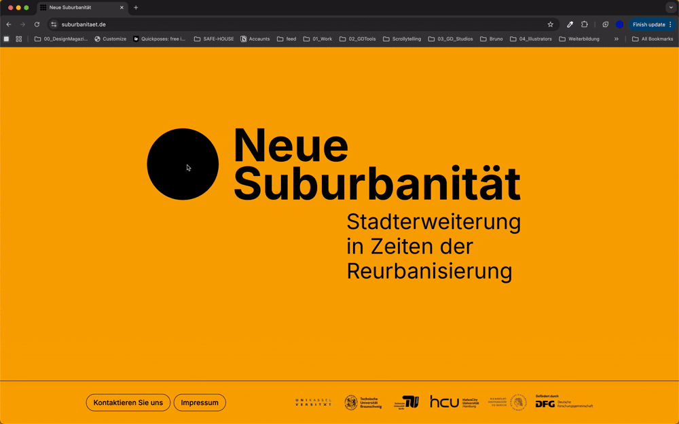The height and width of the screenshot is (424, 679).
Task: Show hidden bookmarks via the double chevron
Action: [x=617, y=39]
